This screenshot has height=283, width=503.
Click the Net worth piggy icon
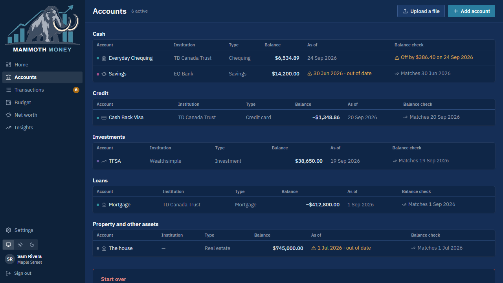pos(8,115)
